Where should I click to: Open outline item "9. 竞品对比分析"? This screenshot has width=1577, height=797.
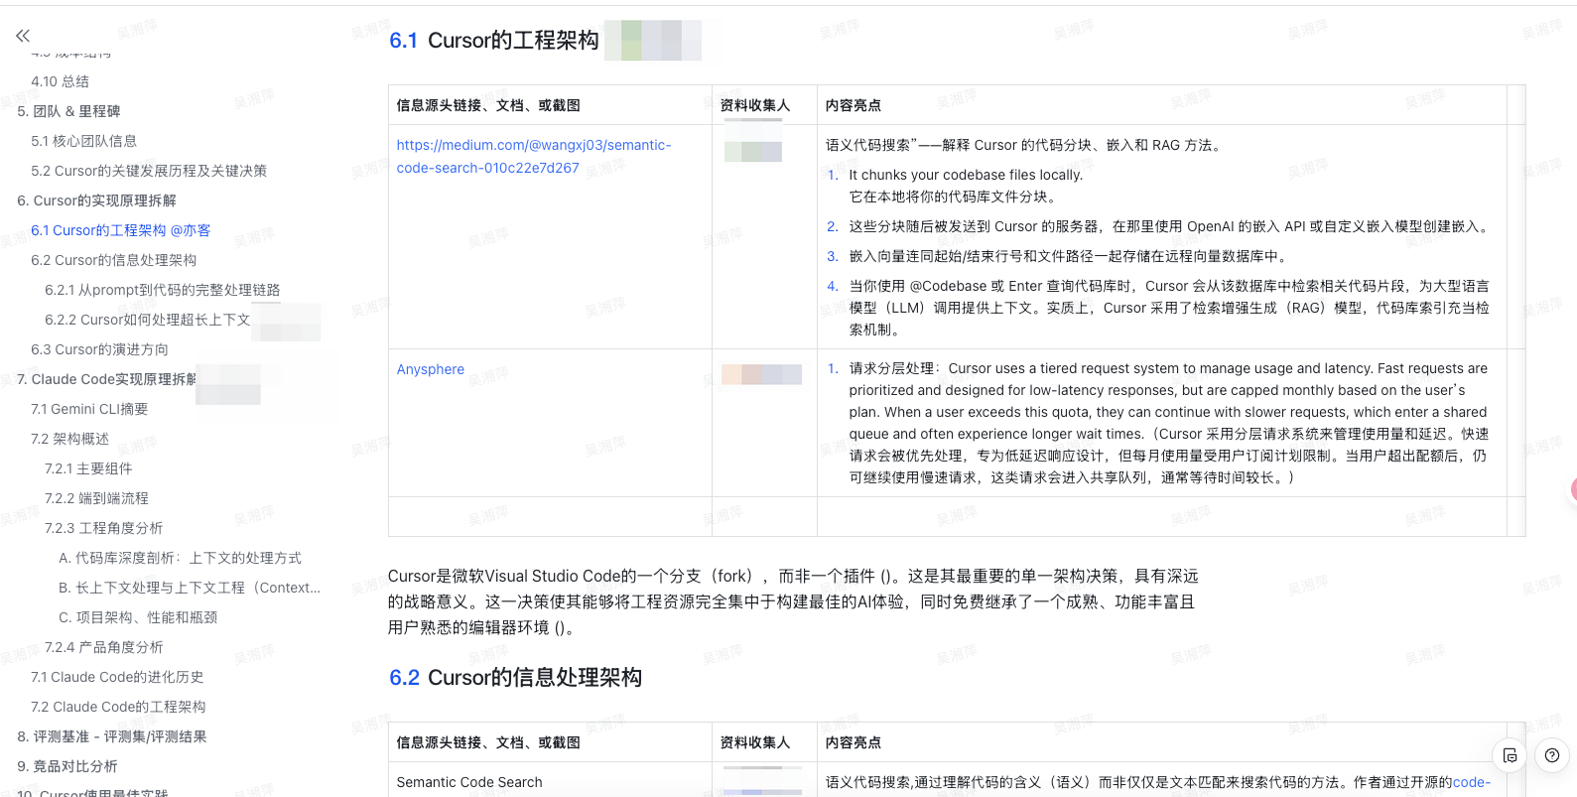pos(67,766)
